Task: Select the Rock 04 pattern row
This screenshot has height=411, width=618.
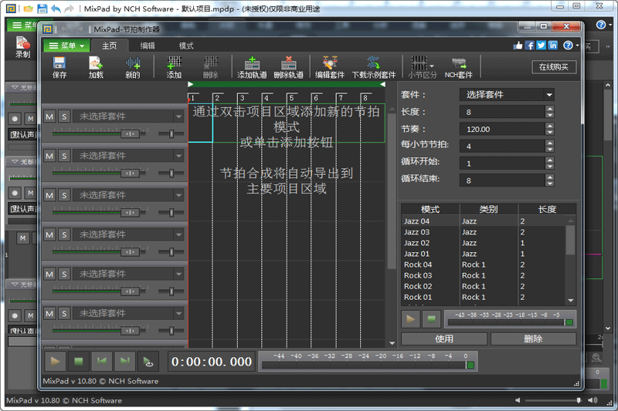Action: coord(484,264)
